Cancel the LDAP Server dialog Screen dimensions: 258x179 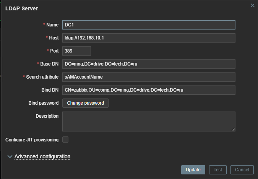click(242, 170)
